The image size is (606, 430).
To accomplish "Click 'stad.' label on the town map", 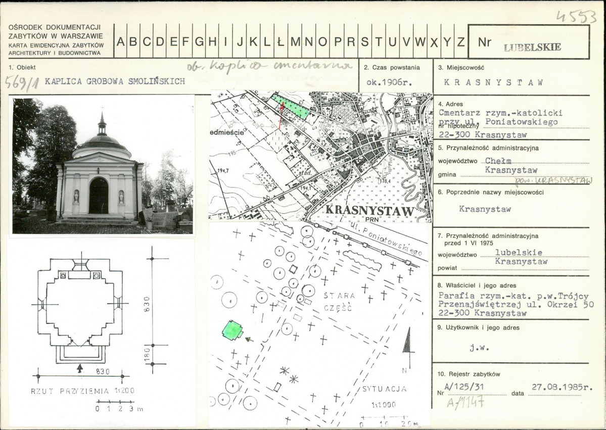I will point(305,173).
